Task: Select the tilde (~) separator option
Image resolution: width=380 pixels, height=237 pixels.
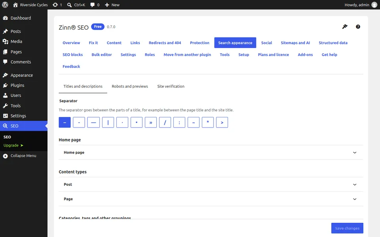Action: tap(194, 122)
